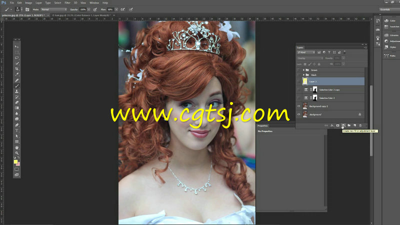Link layers icon in Layers panel
The width and height of the screenshot is (400, 225).
pyautogui.click(x=326, y=125)
